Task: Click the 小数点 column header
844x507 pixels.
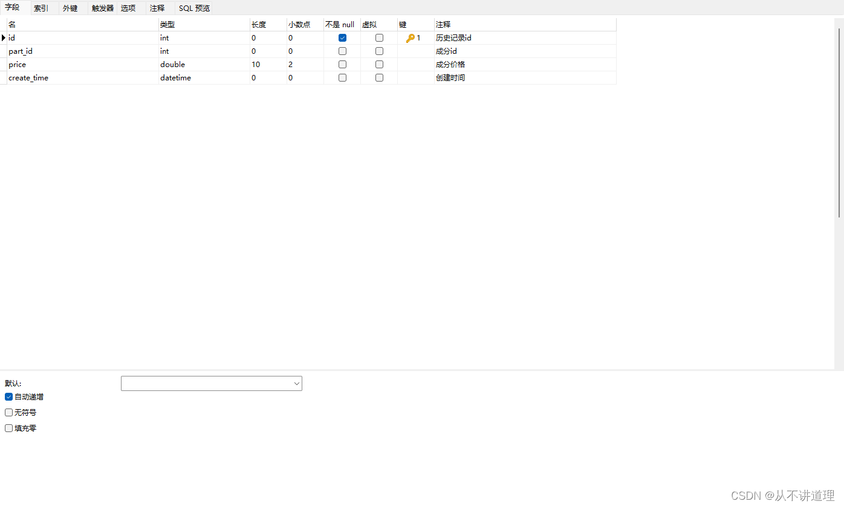Action: (305, 24)
